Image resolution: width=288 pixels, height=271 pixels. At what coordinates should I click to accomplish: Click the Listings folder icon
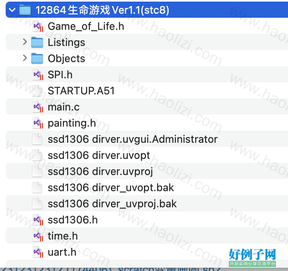[x=37, y=42]
